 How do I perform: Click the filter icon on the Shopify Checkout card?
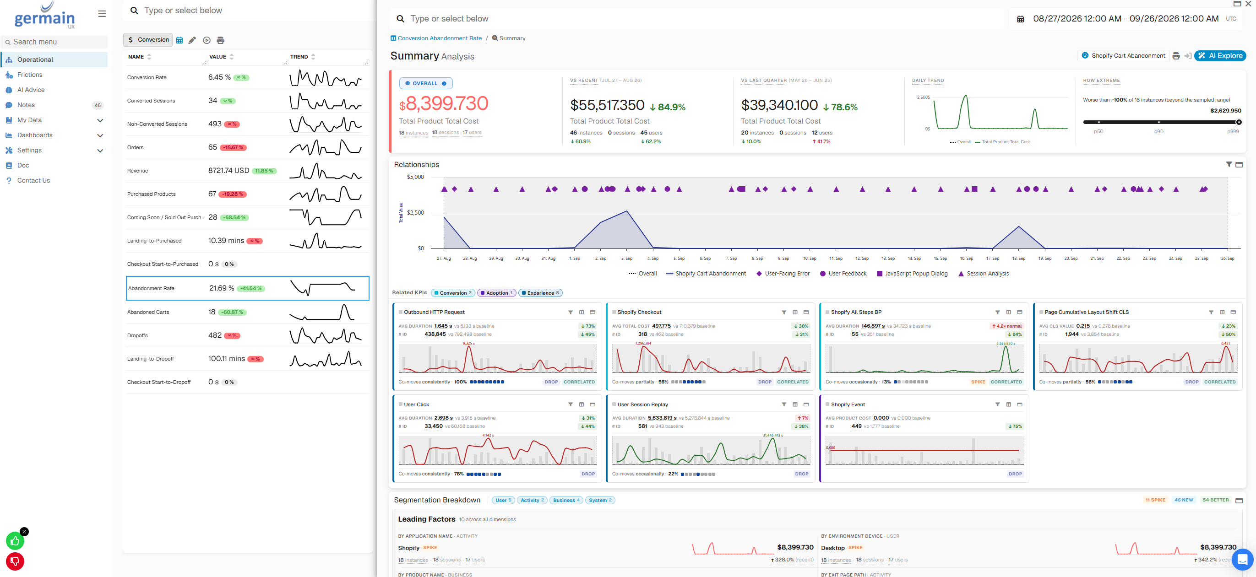[784, 312]
